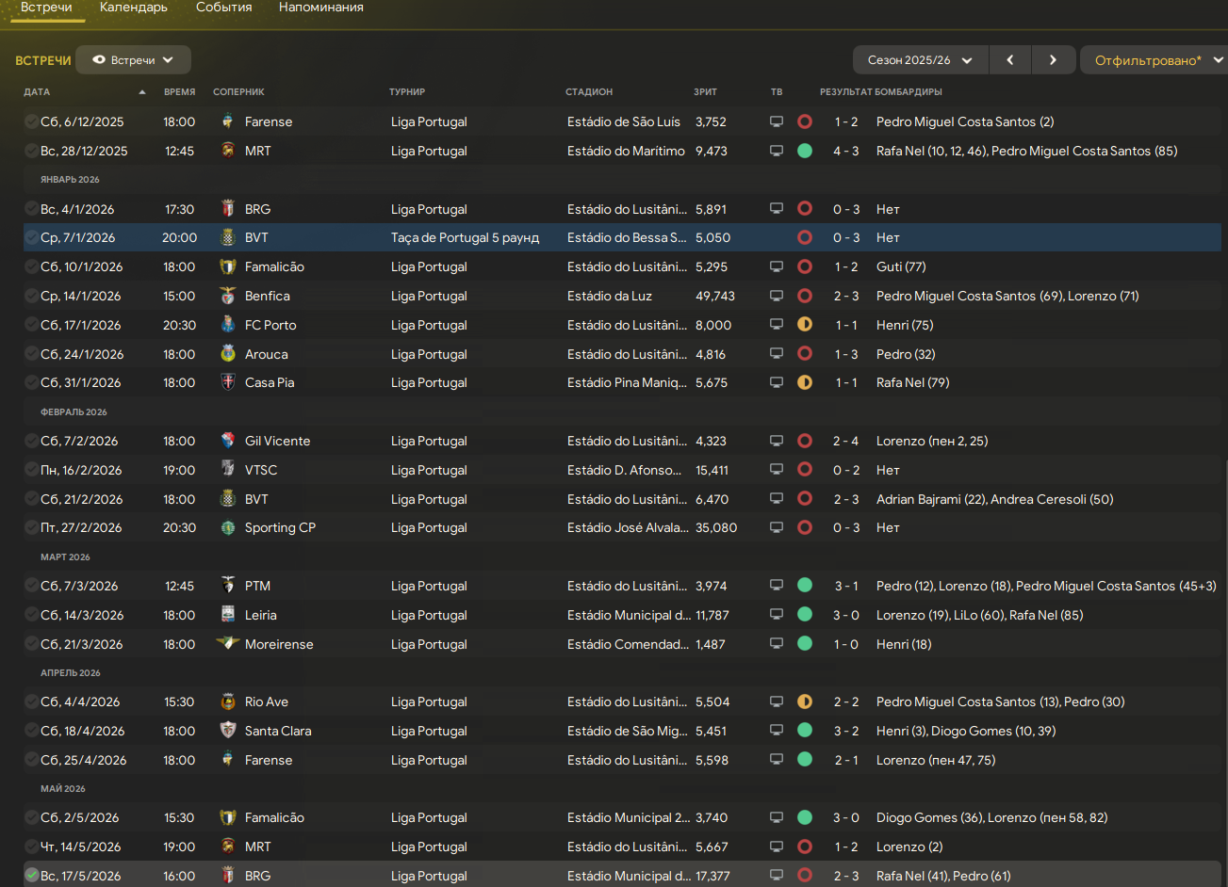
Task: Click the Farense club badge on 6/12/2025 row
Action: (227, 121)
